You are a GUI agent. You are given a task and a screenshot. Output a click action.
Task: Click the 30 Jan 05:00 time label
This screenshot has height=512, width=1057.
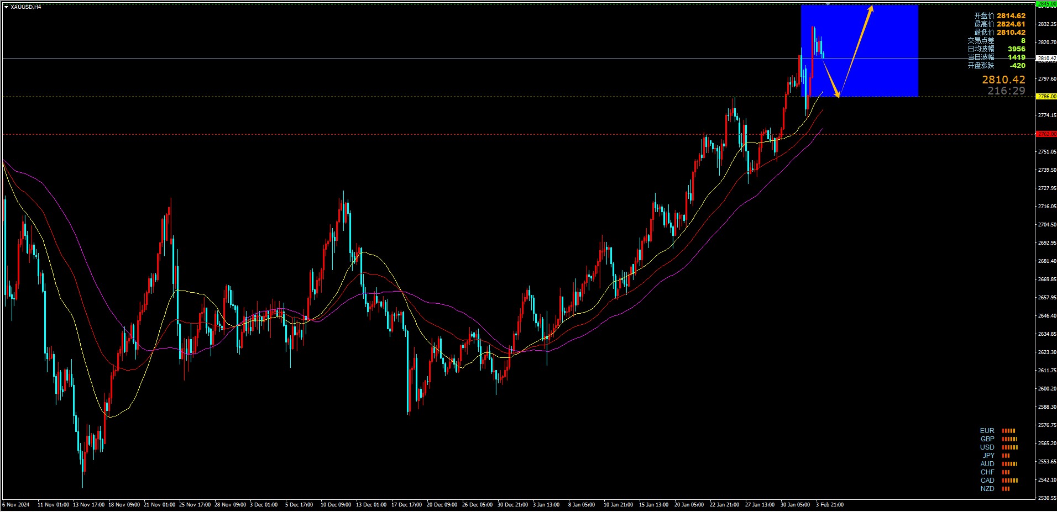(796, 505)
